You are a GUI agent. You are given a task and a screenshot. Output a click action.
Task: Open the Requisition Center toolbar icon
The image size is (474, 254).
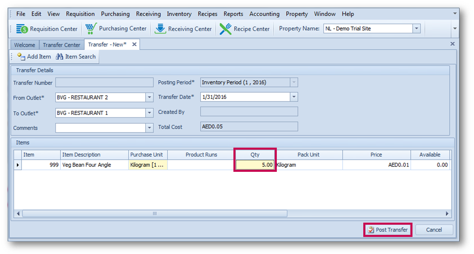point(22,29)
